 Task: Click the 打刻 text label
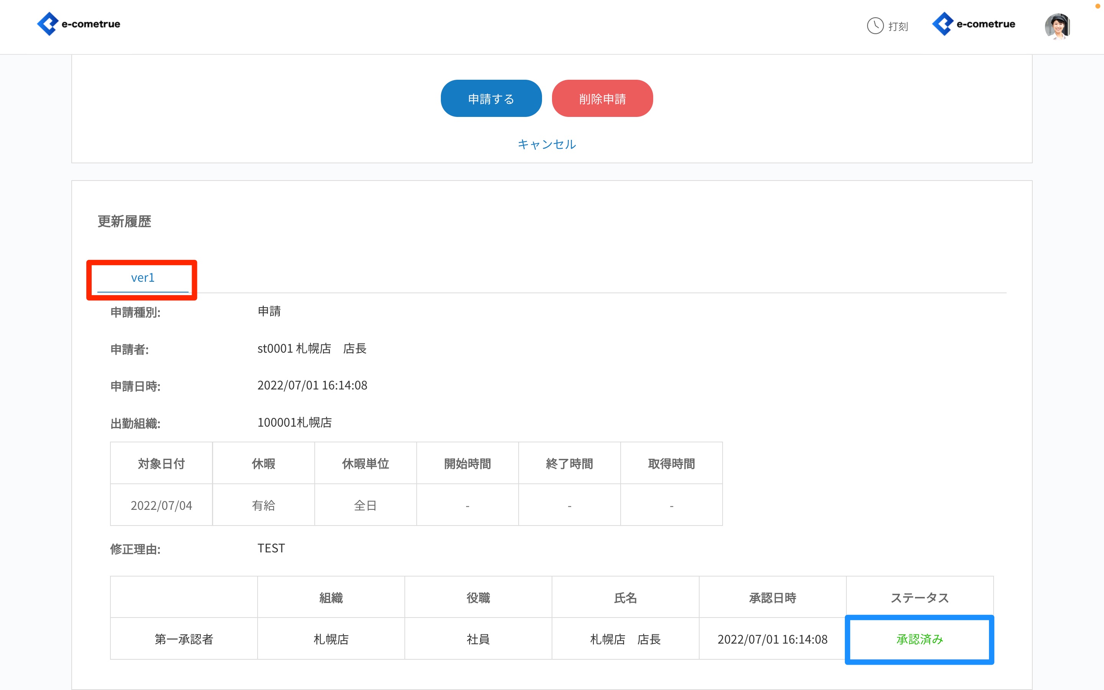[x=898, y=26]
